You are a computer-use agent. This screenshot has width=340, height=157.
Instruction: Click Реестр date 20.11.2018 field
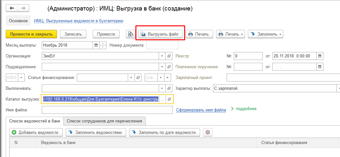coord(294,56)
